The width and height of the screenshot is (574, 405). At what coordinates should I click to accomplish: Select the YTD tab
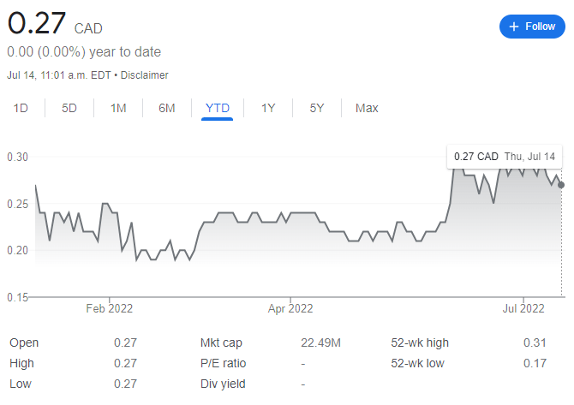click(218, 108)
